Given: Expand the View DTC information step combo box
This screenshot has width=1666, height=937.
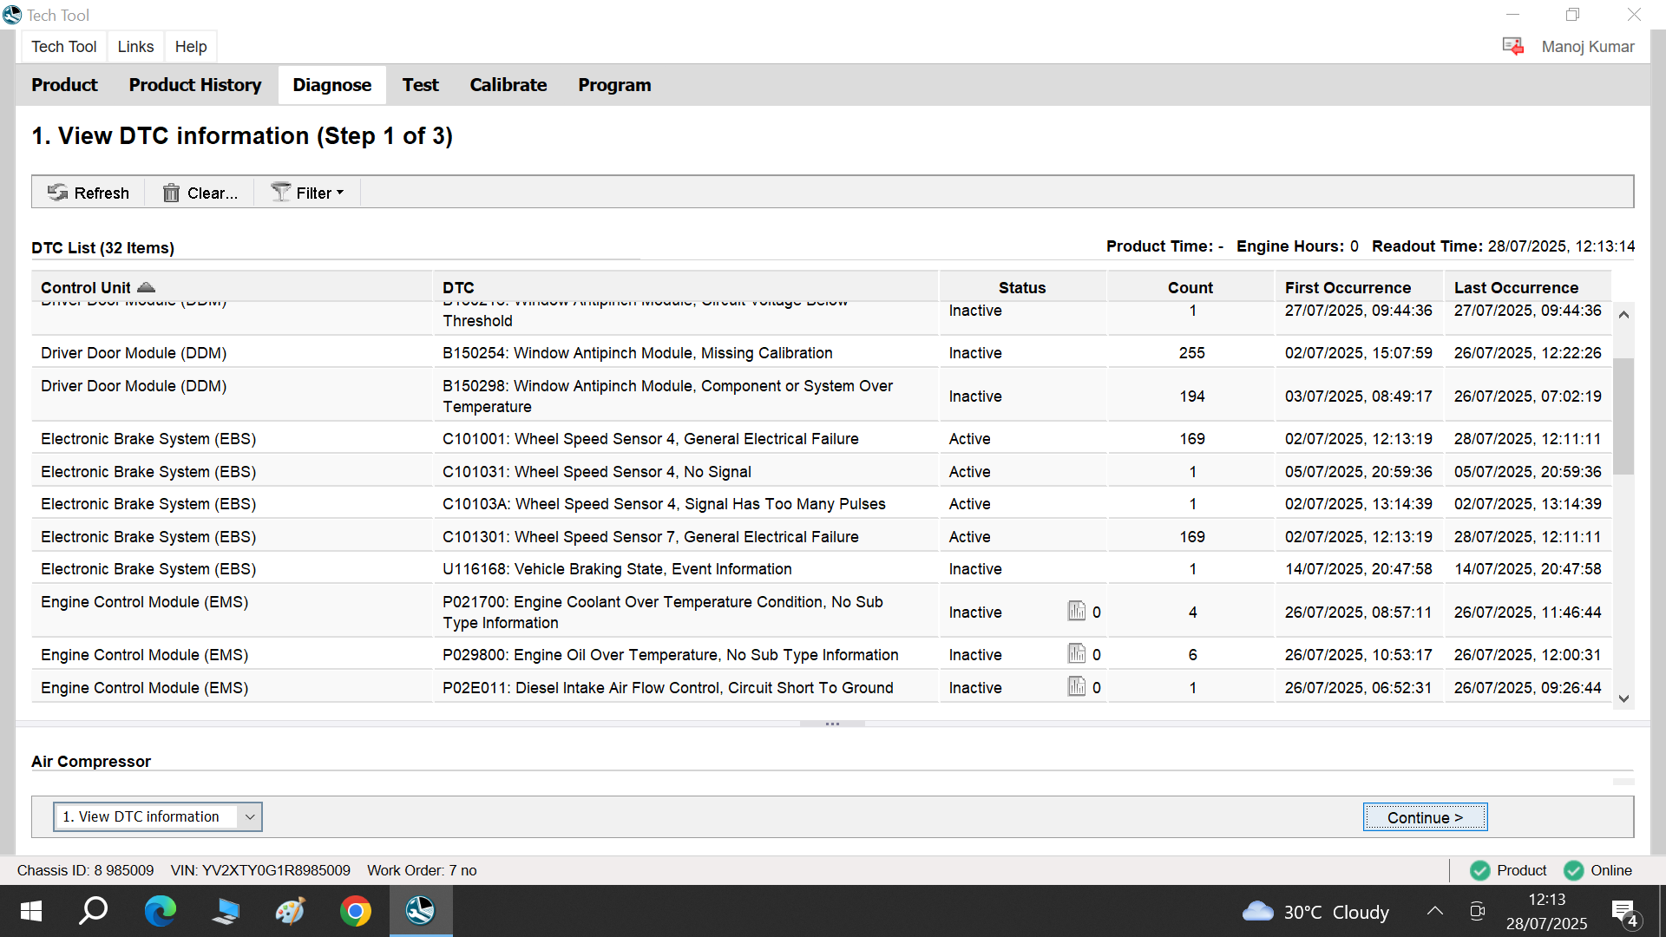Looking at the screenshot, I should (250, 816).
